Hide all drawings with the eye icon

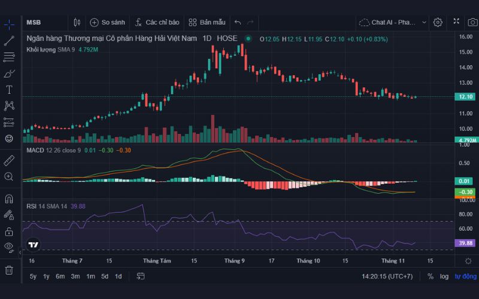click(x=9, y=246)
